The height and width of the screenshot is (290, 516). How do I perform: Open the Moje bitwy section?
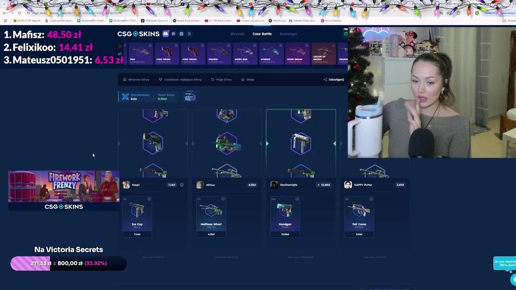pyautogui.click(x=221, y=79)
